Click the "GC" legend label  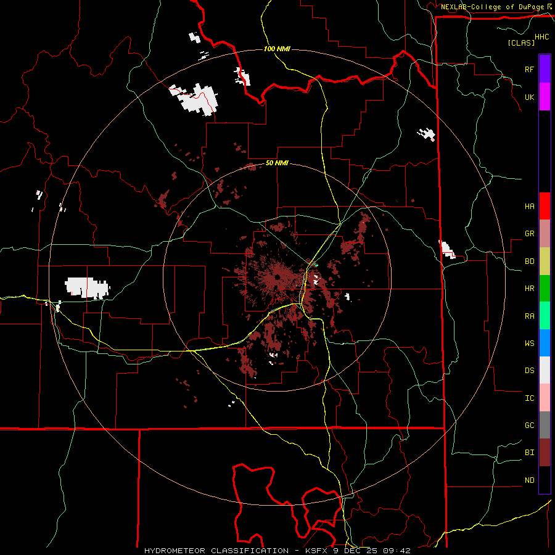[529, 425]
